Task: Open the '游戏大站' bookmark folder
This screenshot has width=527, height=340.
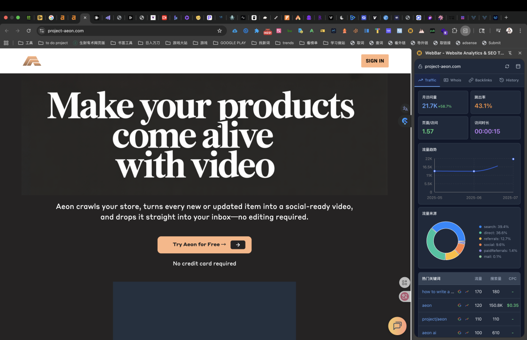Action: [x=177, y=43]
